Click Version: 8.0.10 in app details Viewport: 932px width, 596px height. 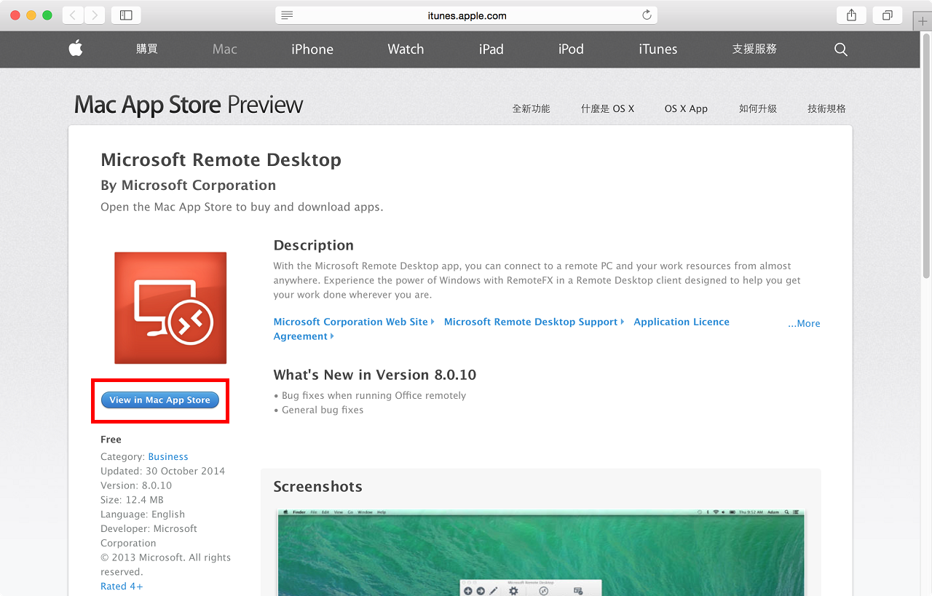pos(136,485)
